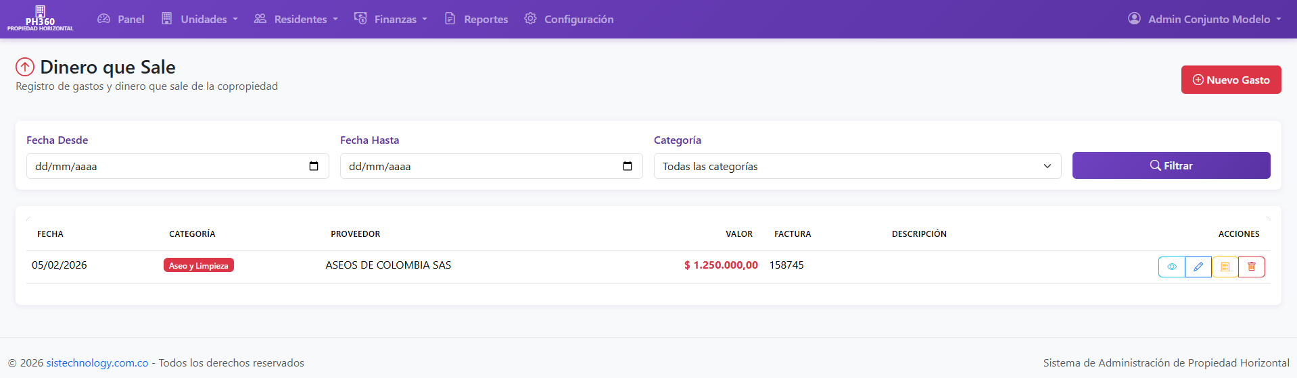Expand the Unidades menu
The image size is (1297, 378).
[x=199, y=19]
